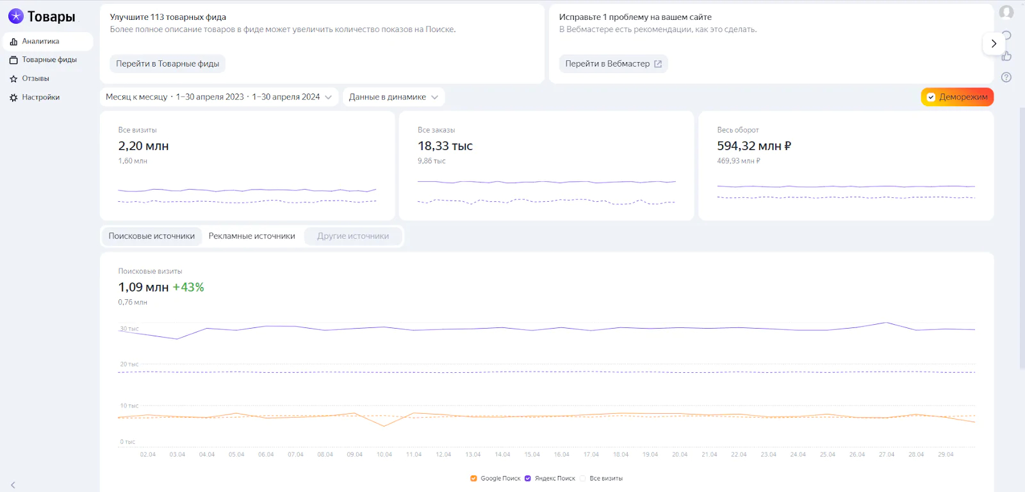Open Настройки via the gear icon
This screenshot has width=1025, height=492.
[13, 98]
